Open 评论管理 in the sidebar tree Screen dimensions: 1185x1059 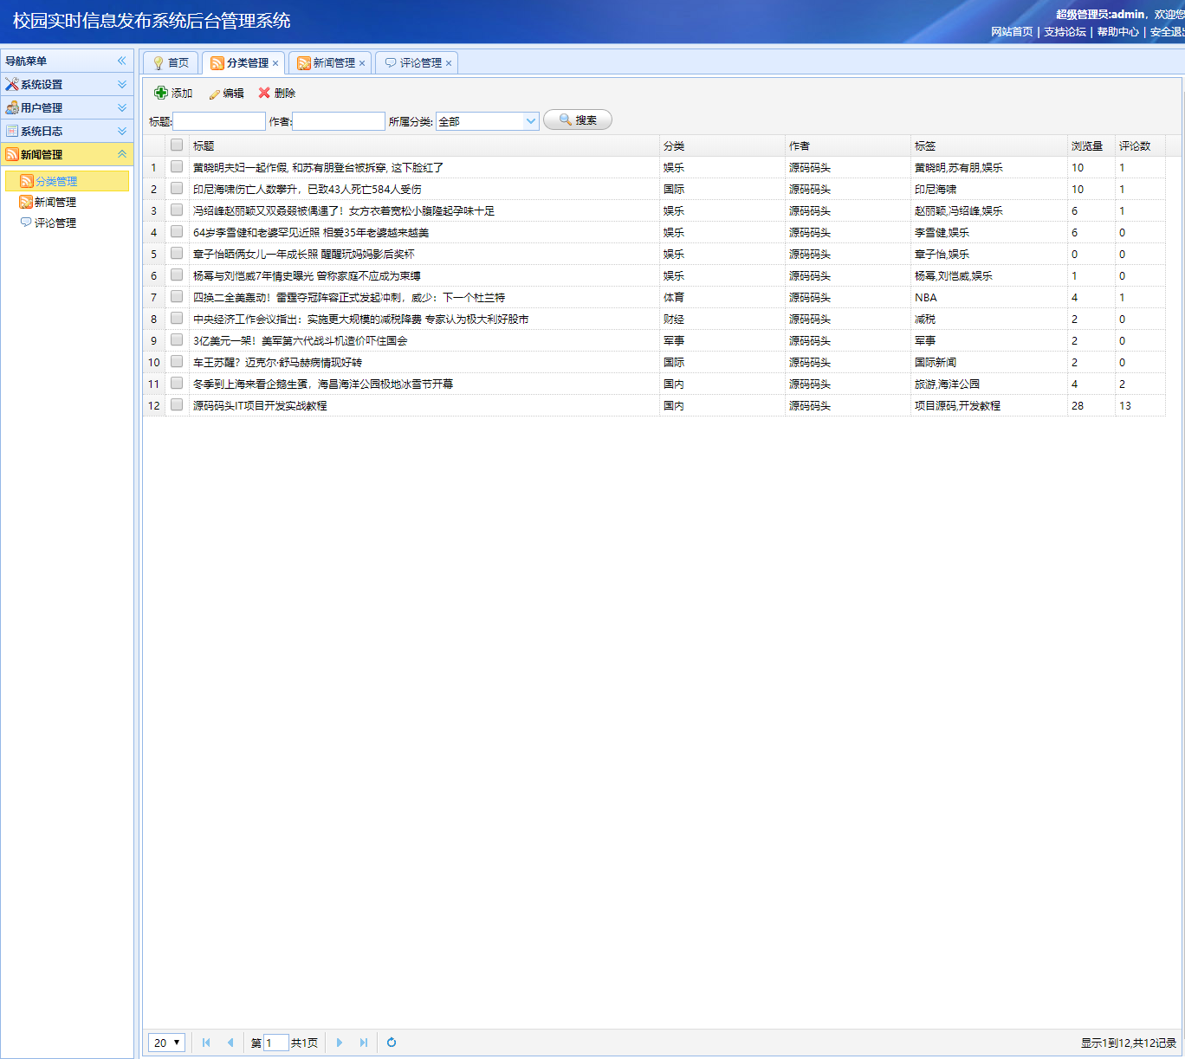pyautogui.click(x=55, y=223)
